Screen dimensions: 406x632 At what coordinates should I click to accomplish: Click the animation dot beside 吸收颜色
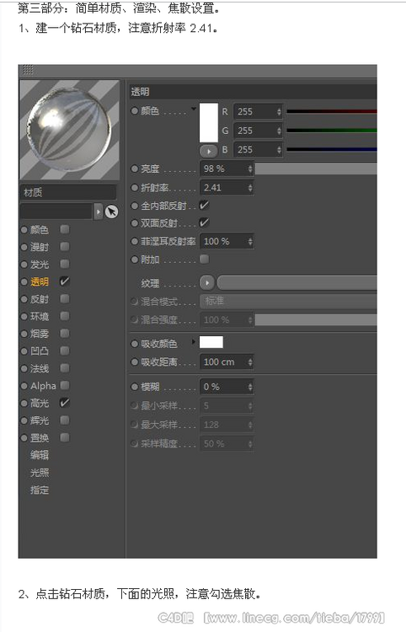point(135,344)
